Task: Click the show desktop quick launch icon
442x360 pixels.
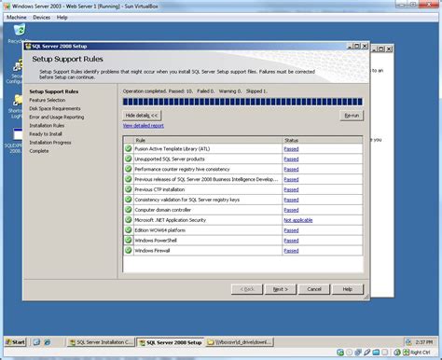Action: tap(36, 342)
